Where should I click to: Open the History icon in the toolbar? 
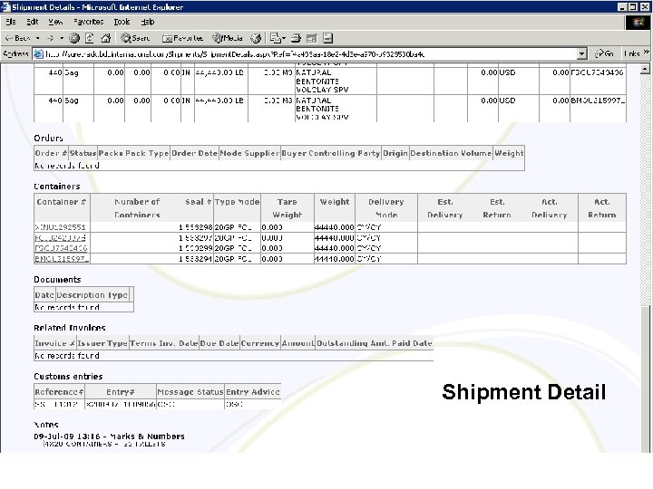pos(256,38)
